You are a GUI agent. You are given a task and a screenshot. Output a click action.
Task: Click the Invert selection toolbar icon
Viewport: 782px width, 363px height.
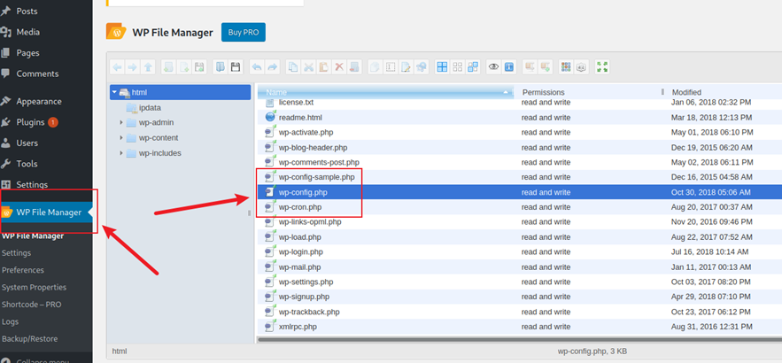(472, 66)
